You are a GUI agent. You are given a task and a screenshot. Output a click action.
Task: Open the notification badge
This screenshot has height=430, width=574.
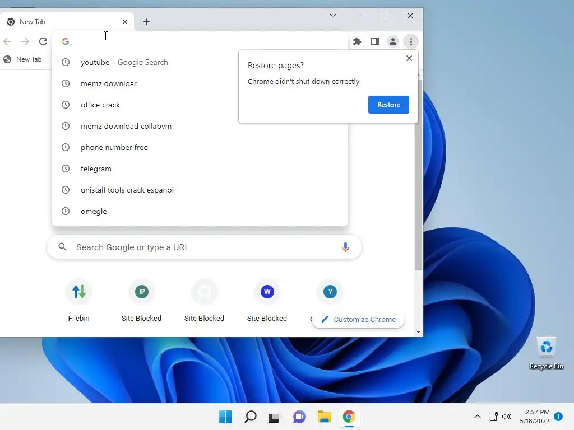(558, 417)
